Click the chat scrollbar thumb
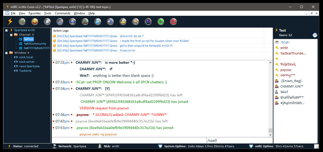 click(x=271, y=130)
